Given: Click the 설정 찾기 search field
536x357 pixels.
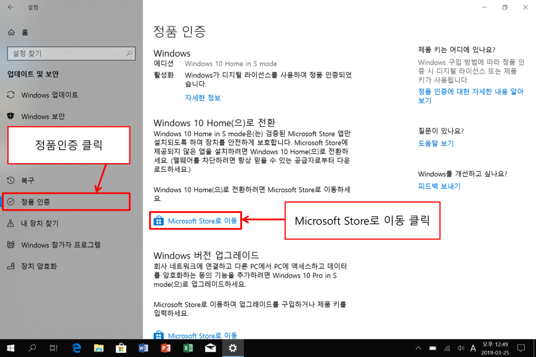Looking at the screenshot, I should click(x=71, y=54).
